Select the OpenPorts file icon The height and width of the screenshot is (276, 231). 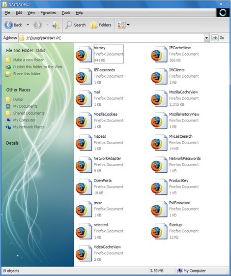pyautogui.click(x=84, y=187)
